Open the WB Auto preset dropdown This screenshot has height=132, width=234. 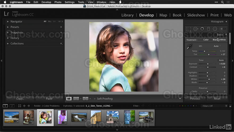[x=217, y=46]
